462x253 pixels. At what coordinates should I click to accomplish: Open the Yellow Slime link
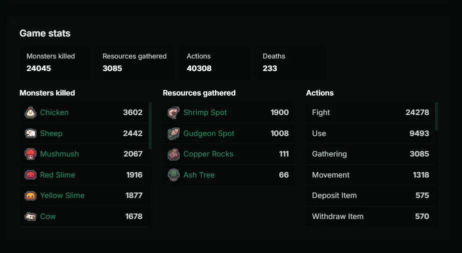click(x=62, y=195)
